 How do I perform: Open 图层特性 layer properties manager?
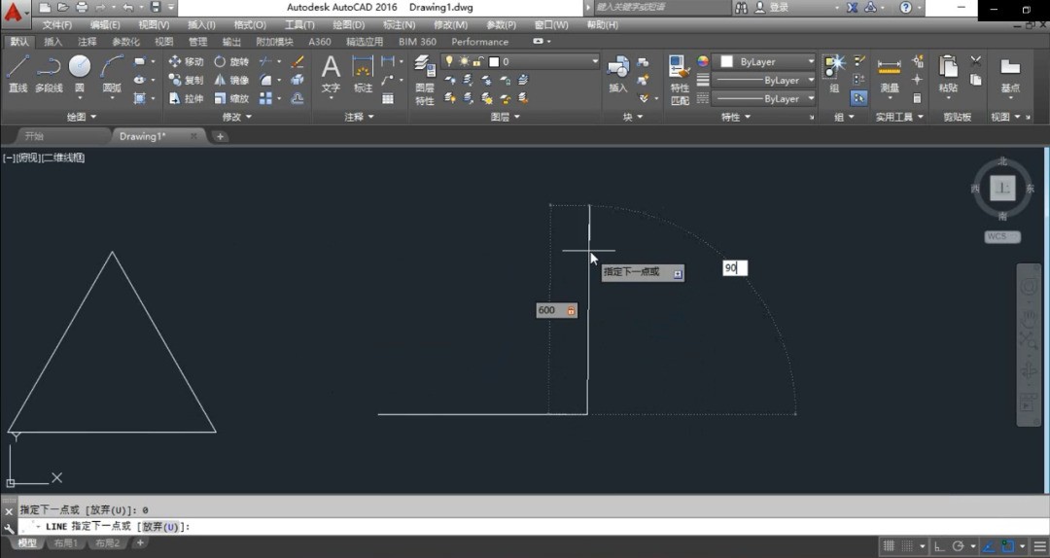coord(425,81)
